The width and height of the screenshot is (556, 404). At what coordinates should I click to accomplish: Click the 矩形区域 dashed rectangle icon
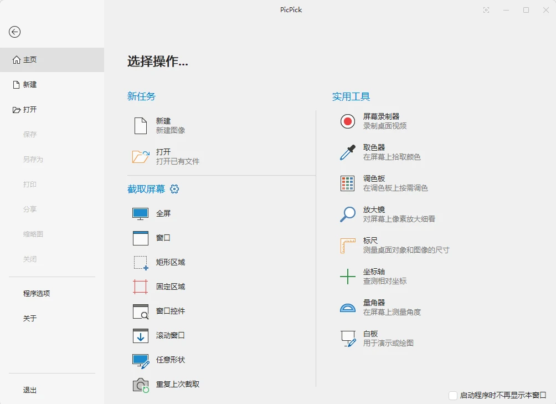[141, 263]
